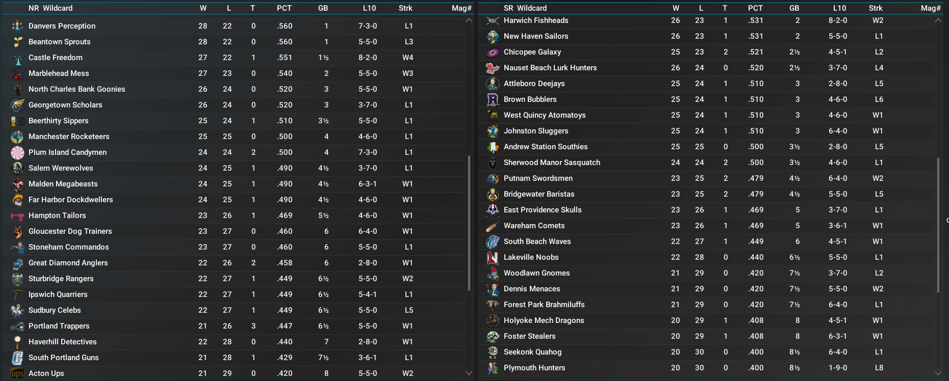Click the Plum Island Candymen swirl logo
Viewport: 949px width, 381px height.
(17, 153)
